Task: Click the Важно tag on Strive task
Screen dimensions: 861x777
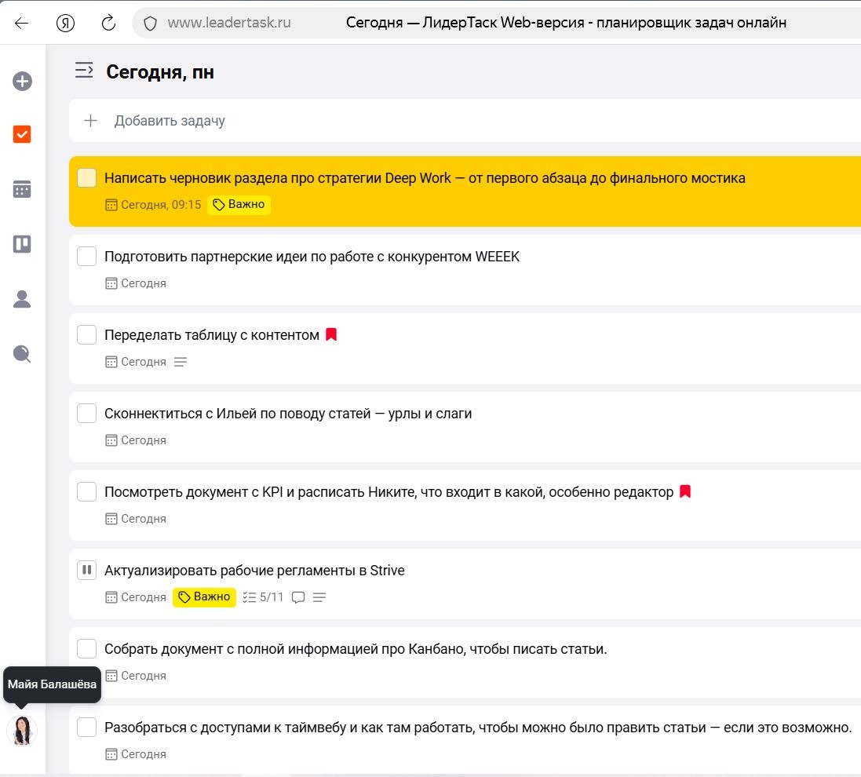Action: pos(204,597)
